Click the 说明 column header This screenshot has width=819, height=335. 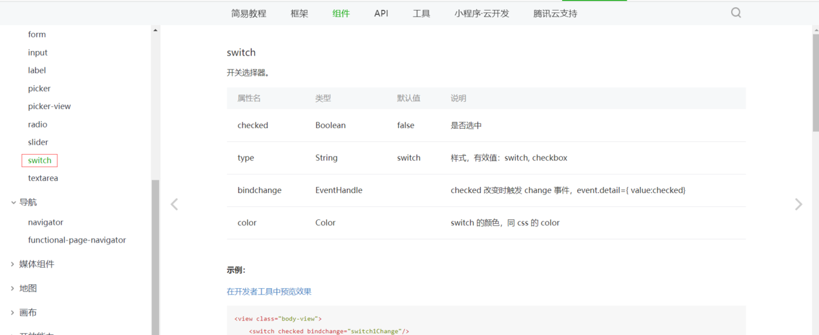click(x=458, y=98)
